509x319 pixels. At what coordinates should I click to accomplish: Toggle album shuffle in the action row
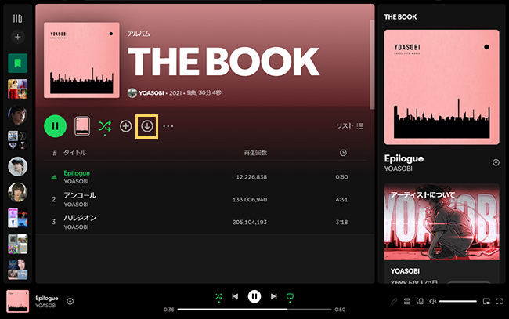(105, 126)
